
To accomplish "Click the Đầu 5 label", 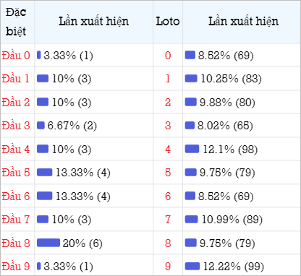I will (16, 173).
